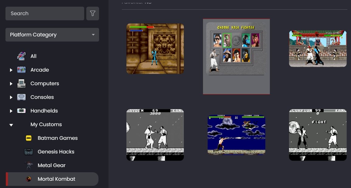Click the Handhelds device icon
This screenshot has width=351, height=188.
coord(22,111)
